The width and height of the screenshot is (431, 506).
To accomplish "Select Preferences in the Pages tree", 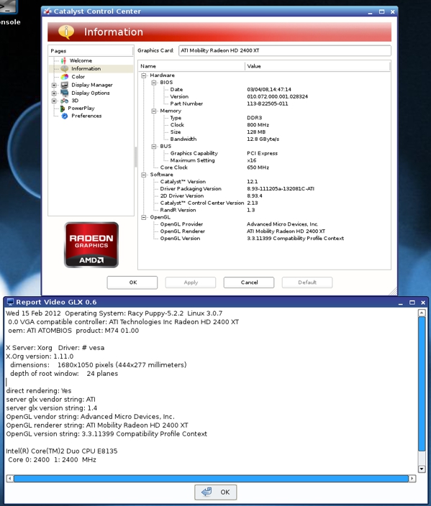I will pyautogui.click(x=86, y=116).
